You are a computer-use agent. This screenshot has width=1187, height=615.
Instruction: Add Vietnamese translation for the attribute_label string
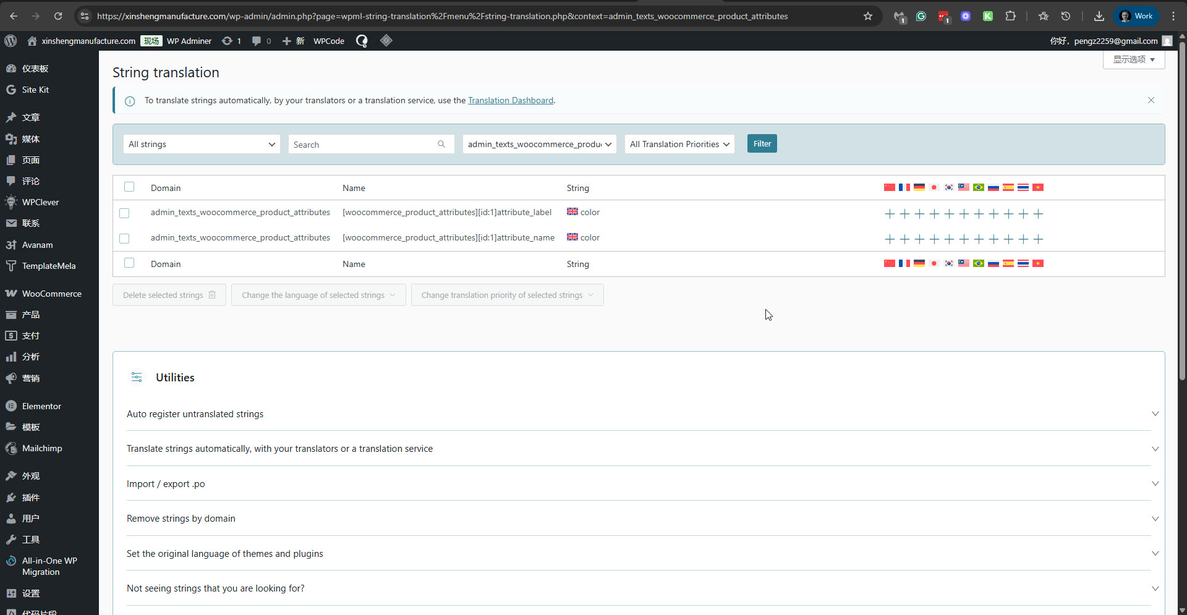(x=1038, y=214)
